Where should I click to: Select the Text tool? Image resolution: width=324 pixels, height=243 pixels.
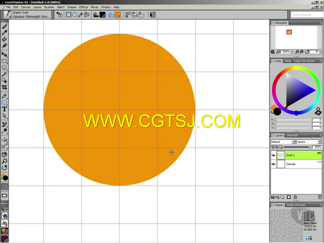pos(4,109)
